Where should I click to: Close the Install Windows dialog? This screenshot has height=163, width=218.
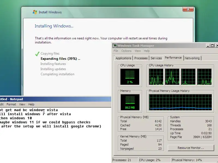click(x=188, y=9)
